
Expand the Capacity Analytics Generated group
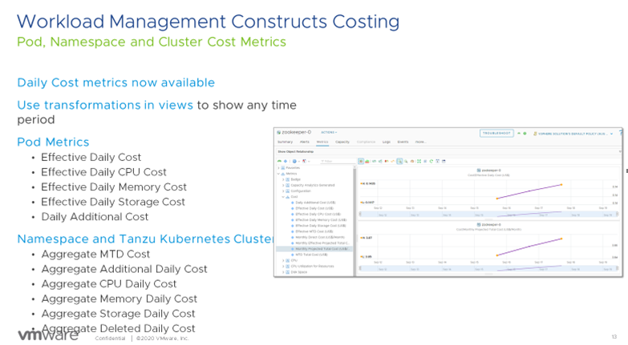[x=283, y=185]
